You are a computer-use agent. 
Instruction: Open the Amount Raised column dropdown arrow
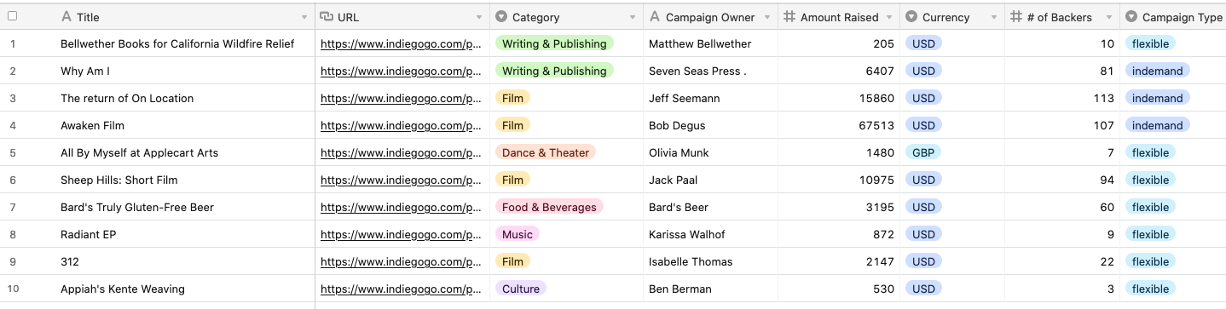tap(889, 18)
